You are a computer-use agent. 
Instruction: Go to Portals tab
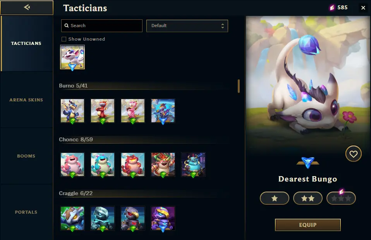(26, 212)
